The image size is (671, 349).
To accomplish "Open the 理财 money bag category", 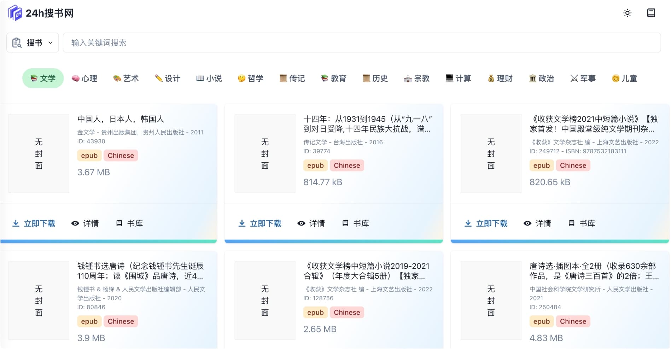I will pos(500,78).
